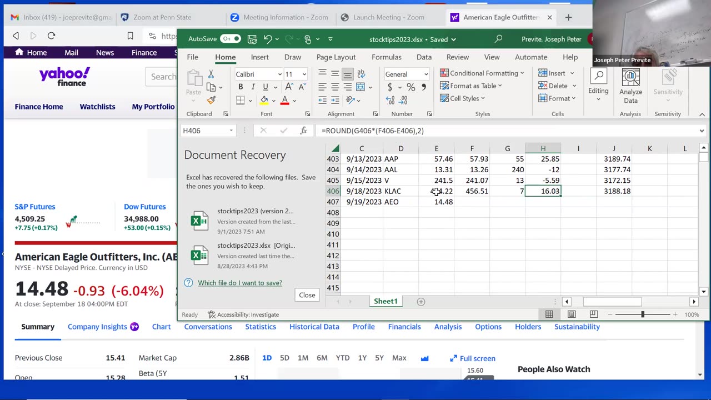Click the Increase Decimal icon
Image resolution: width=711 pixels, height=400 pixels.
point(390,101)
